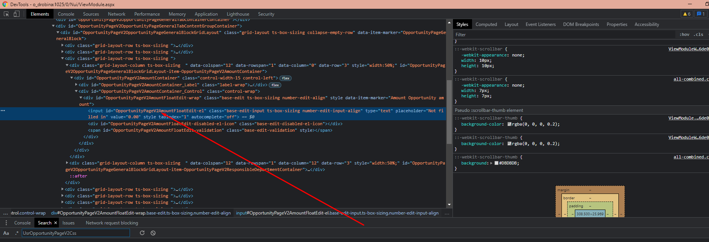This screenshot has height=242, width=709.
Task: Toggle regular expression option in search
Action: click(16, 233)
